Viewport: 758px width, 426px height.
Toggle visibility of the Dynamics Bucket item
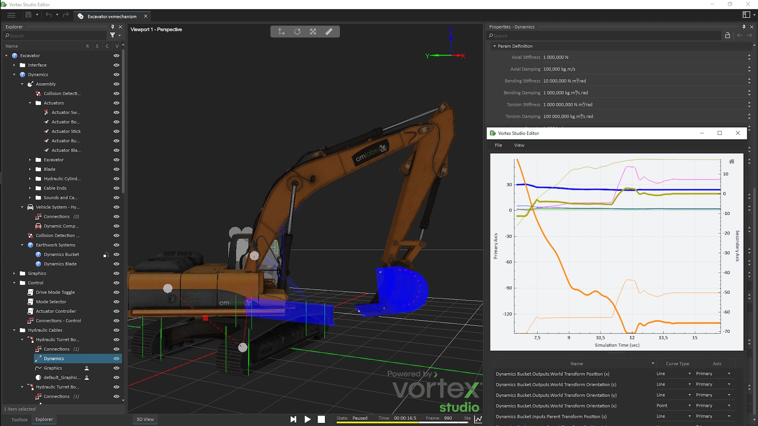click(116, 254)
